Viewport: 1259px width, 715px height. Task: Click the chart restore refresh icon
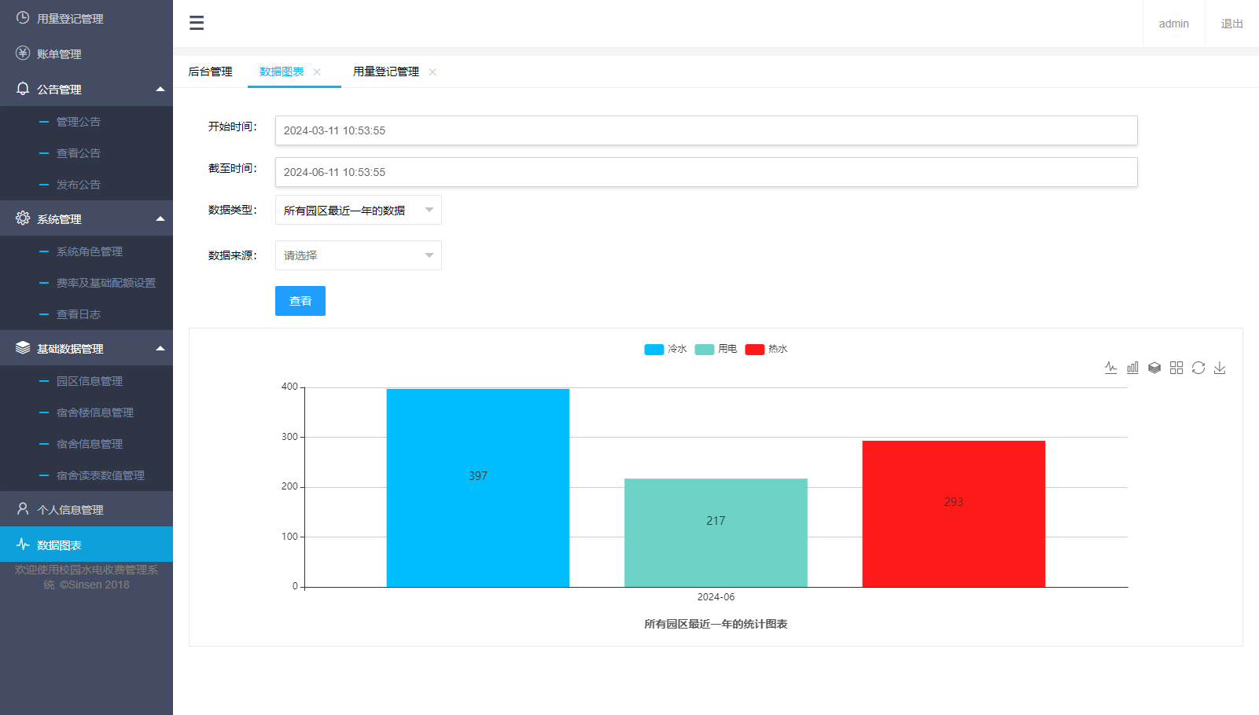tap(1198, 368)
